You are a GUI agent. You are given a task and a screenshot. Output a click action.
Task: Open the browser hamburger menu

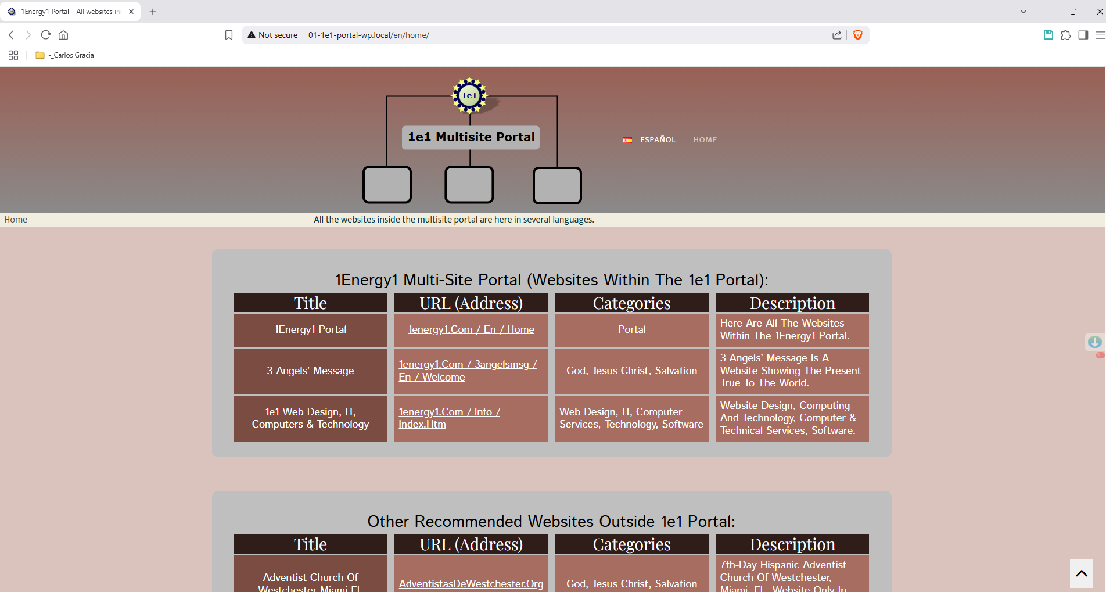coord(1100,35)
